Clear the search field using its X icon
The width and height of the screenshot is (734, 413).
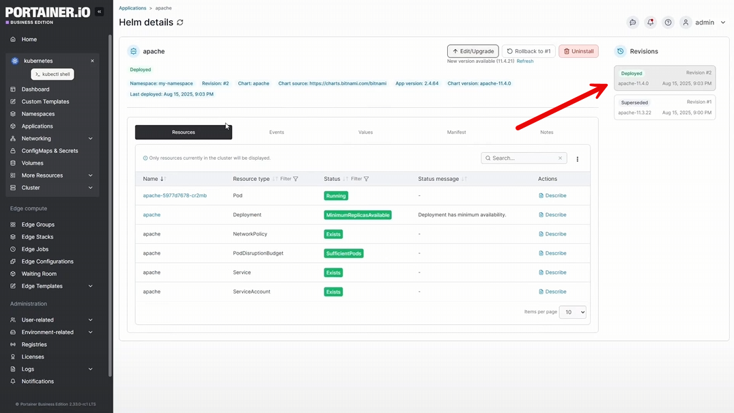coord(560,158)
